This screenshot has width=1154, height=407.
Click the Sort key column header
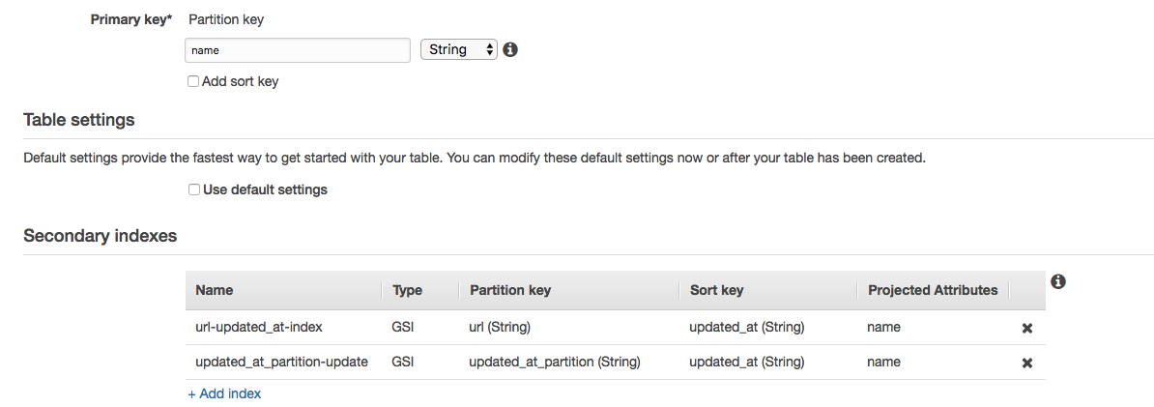717,290
